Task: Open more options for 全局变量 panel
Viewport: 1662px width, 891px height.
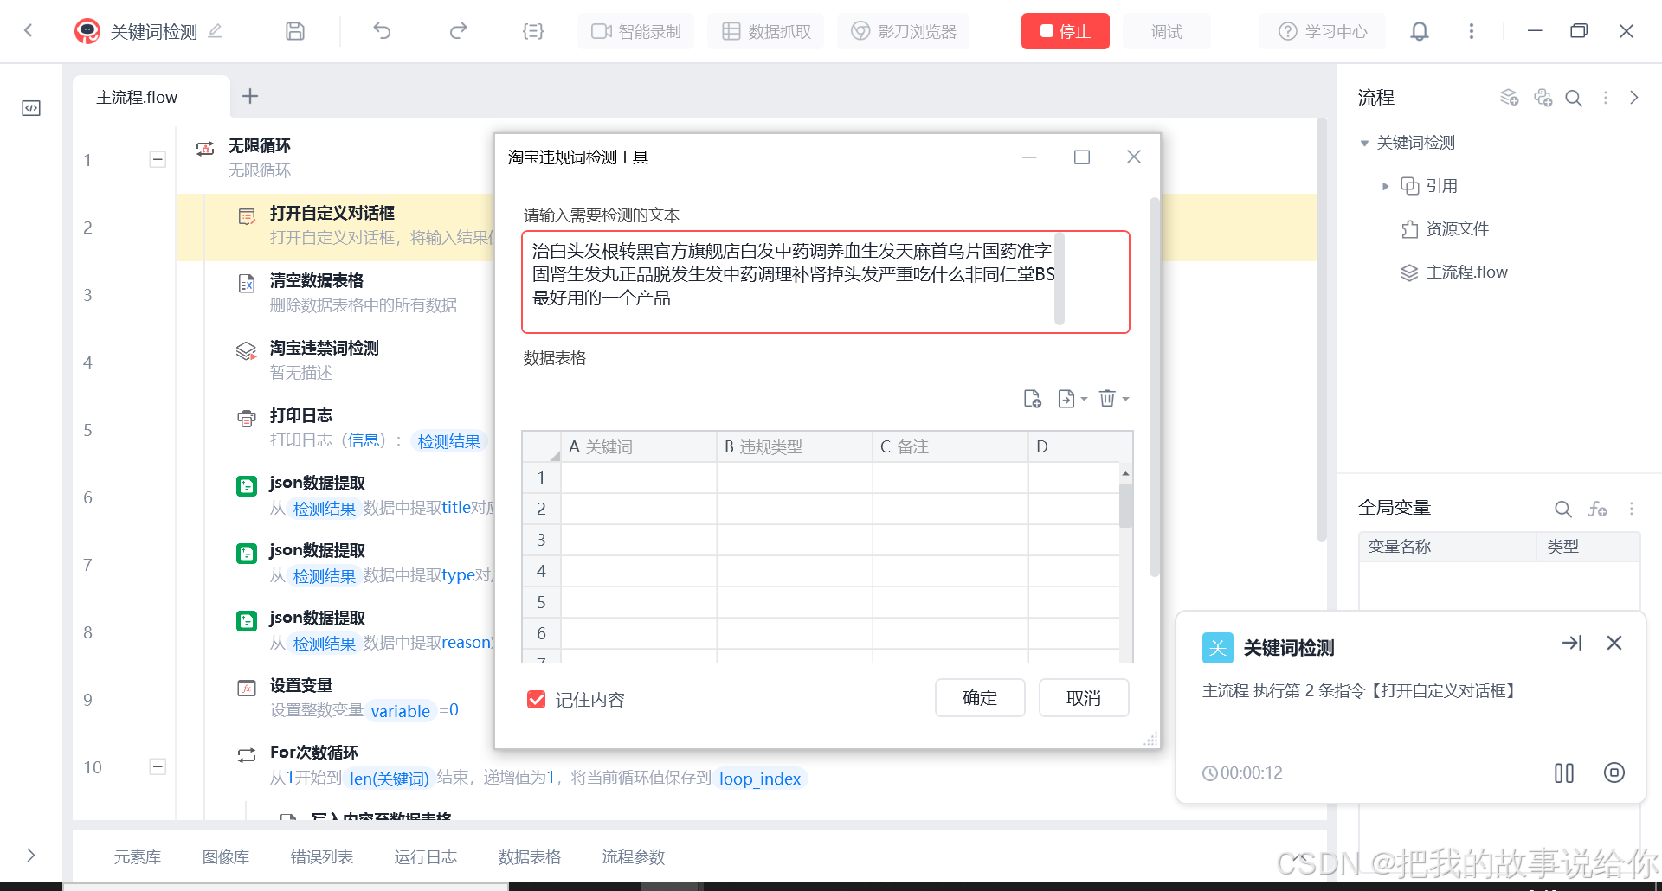Action: click(1632, 509)
